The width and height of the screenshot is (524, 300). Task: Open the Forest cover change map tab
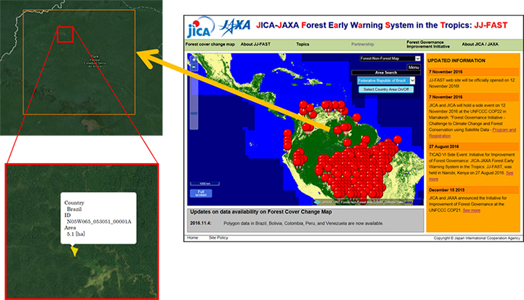tap(210, 44)
